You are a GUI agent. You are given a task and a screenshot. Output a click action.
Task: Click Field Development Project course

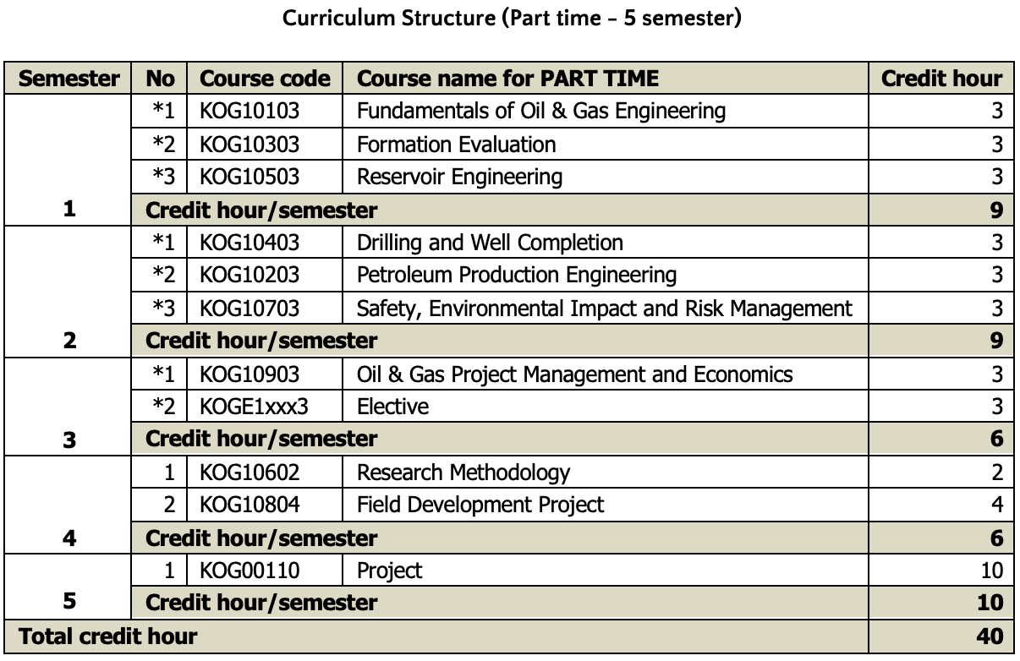pos(480,505)
